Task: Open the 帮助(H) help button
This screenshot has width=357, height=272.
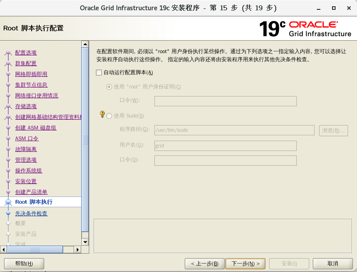Action: tap(24, 264)
